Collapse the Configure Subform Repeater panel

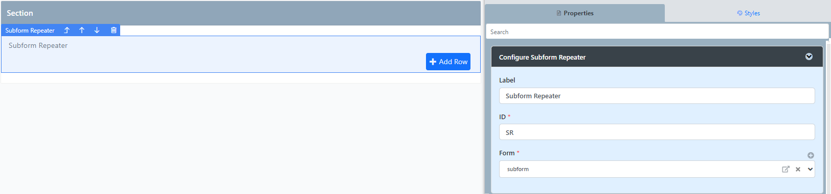pos(809,57)
